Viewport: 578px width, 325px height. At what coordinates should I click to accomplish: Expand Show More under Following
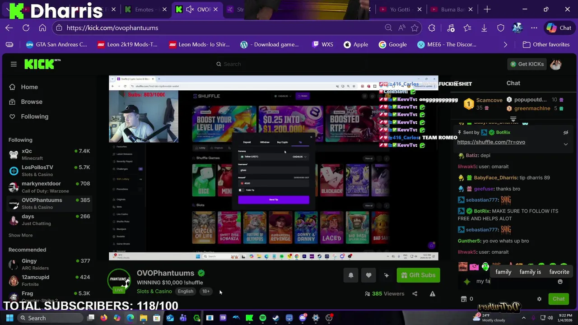pos(20,235)
